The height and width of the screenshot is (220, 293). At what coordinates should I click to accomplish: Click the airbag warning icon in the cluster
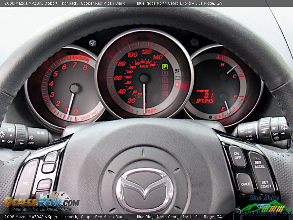click(x=177, y=71)
